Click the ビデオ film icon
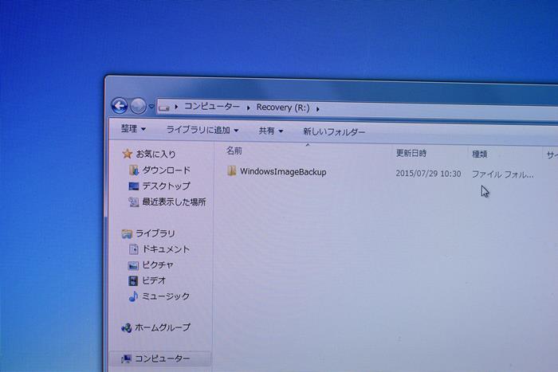 coord(133,280)
